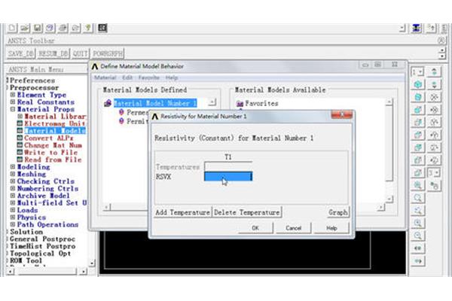This screenshot has height=301, width=452.
Task: Collapse the Material Props tree node
Action: [13, 109]
